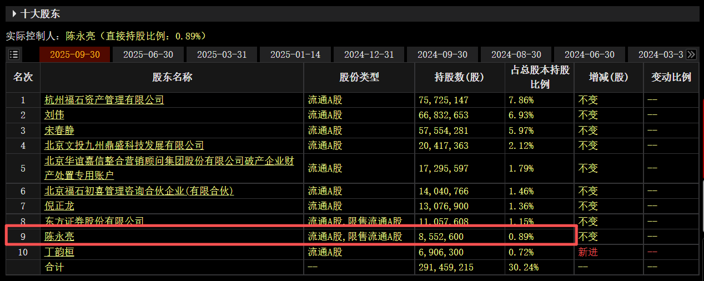The height and width of the screenshot is (281, 704).
Task: Click the 持股数(股) column header
Action: 459,77
